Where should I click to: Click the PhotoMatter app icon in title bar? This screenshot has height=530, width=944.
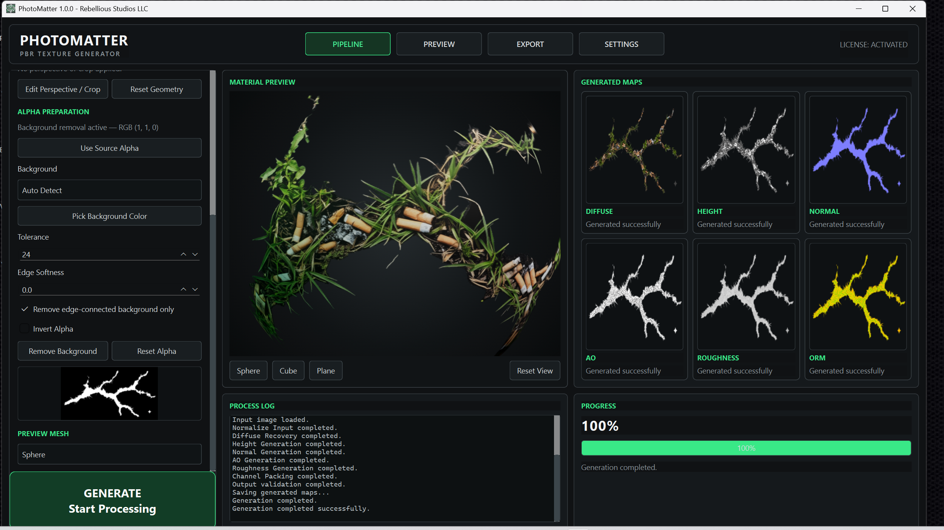pos(10,8)
